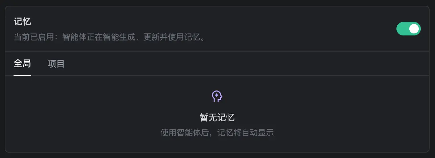Switch to the 项目 tab
435x158 pixels.
pos(56,63)
